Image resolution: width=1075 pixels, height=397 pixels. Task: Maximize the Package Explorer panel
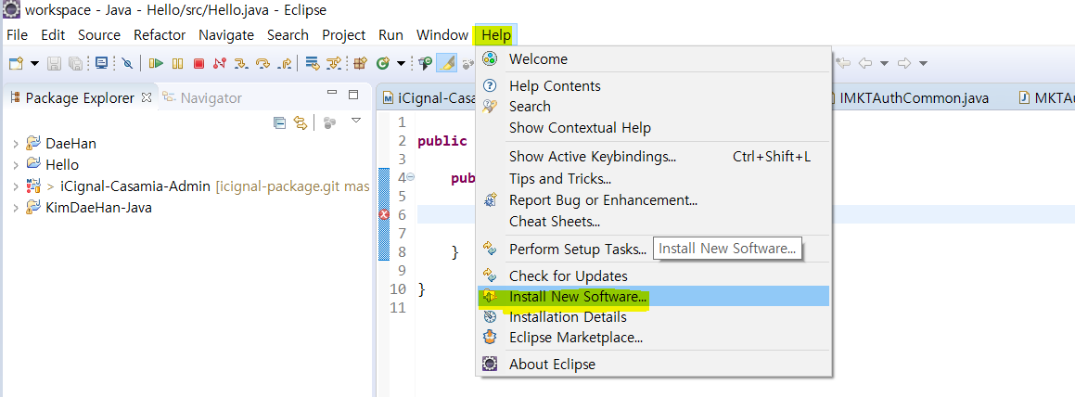coord(353,94)
